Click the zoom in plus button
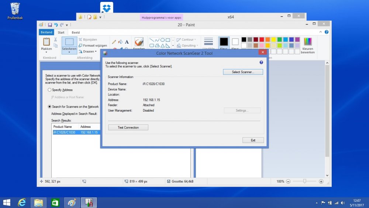Viewport: 369px width, 208px height. click(321, 181)
